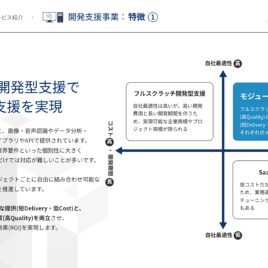Image resolution: width=268 pixels, height=268 pixels.
Task: Open the ービス紹介 breadcrumb link
Action: pos(11,17)
